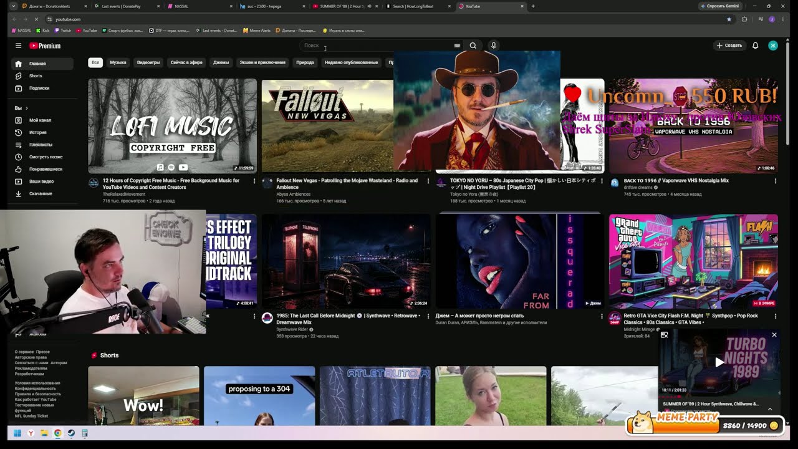Open Steam from the taskbar
The width and height of the screenshot is (798, 449).
coord(71,433)
